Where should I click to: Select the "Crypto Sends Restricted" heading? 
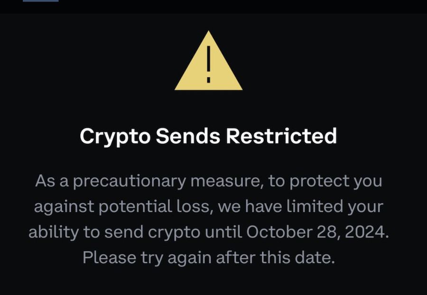(208, 136)
